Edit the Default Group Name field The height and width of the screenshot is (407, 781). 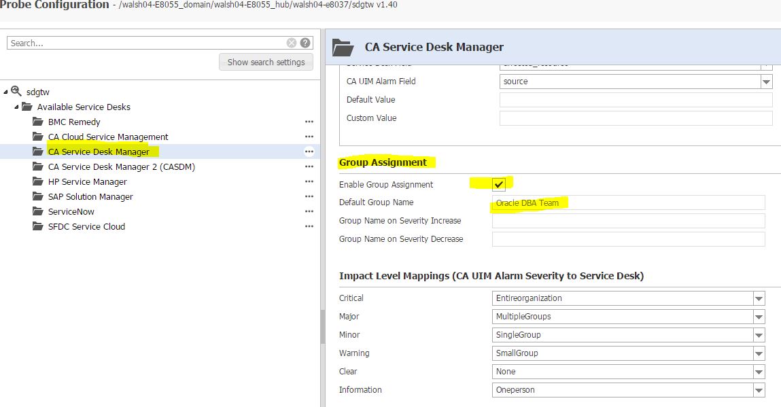[628, 202]
